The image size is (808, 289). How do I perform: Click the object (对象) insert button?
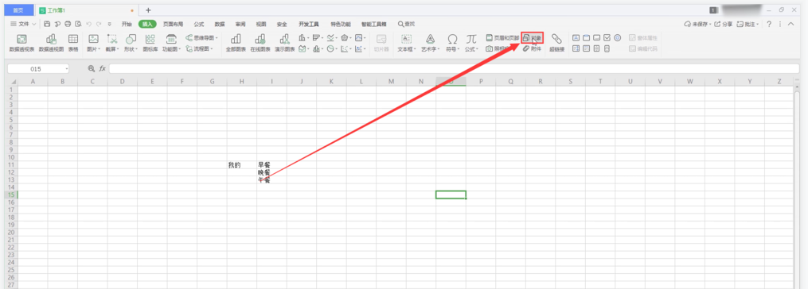tap(533, 38)
